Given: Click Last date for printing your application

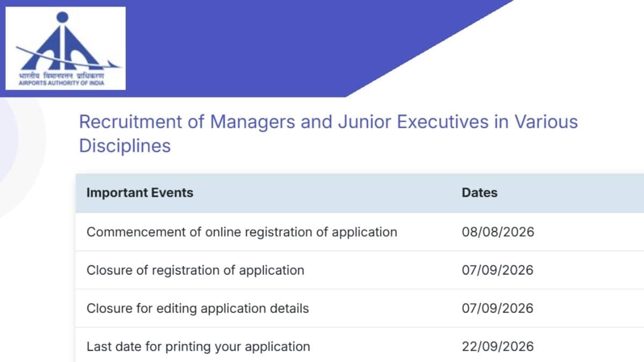Looking at the screenshot, I should point(198,346).
